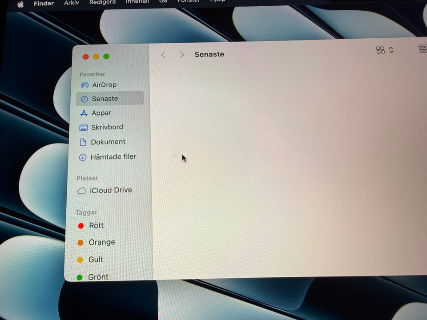This screenshot has height=320, width=427.
Task: Open the Finder menu
Action: click(44, 3)
